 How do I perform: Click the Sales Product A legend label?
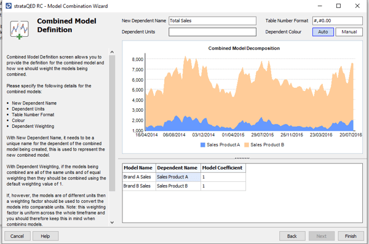pyautogui.click(x=223, y=145)
